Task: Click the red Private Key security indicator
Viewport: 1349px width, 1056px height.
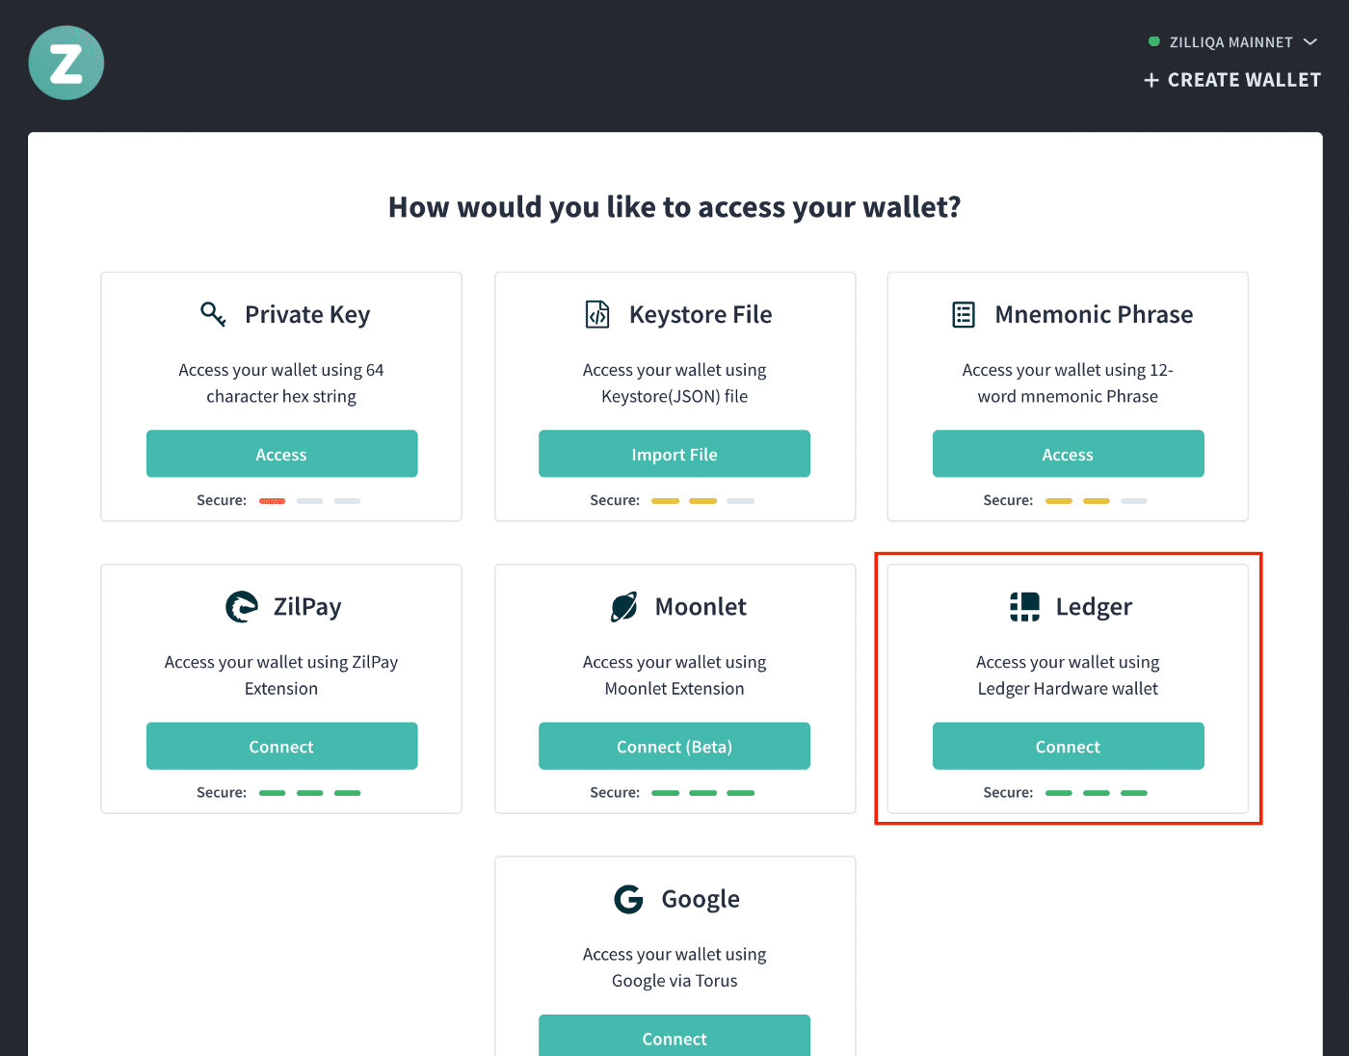Action: (x=273, y=501)
